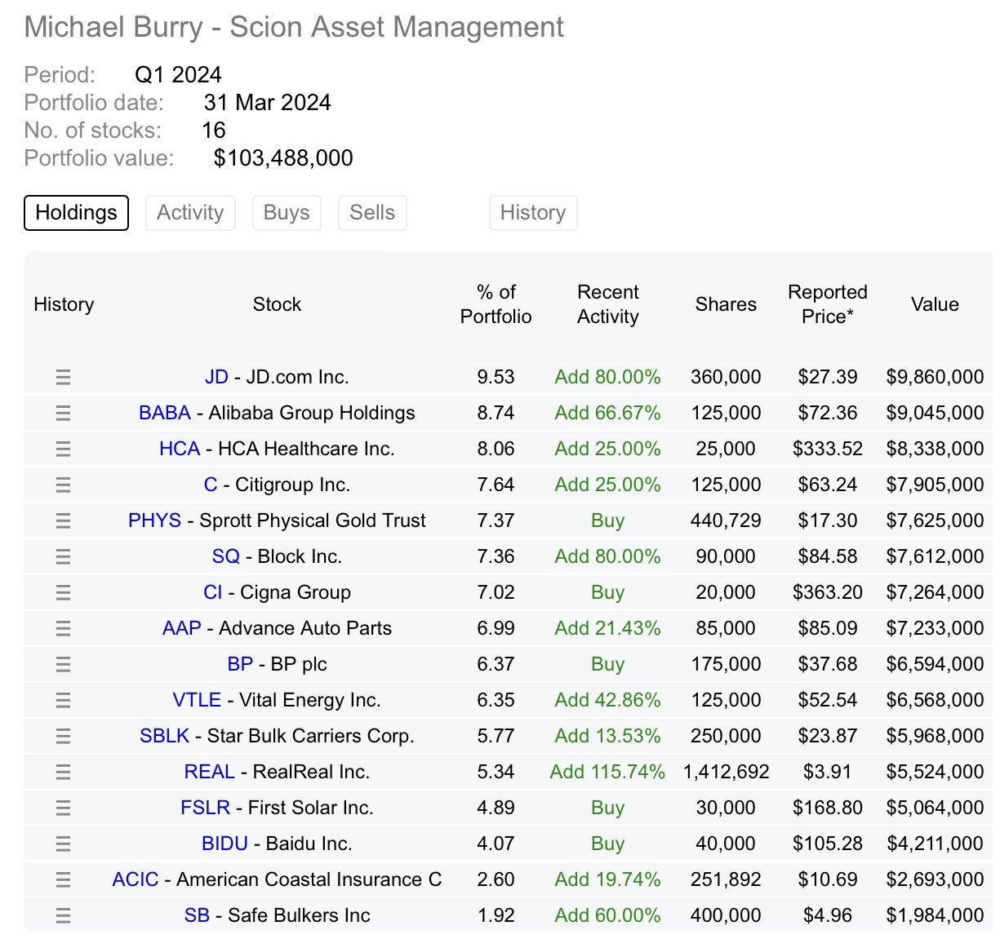
Task: Open history icon for Baidu row
Action: pos(63,844)
